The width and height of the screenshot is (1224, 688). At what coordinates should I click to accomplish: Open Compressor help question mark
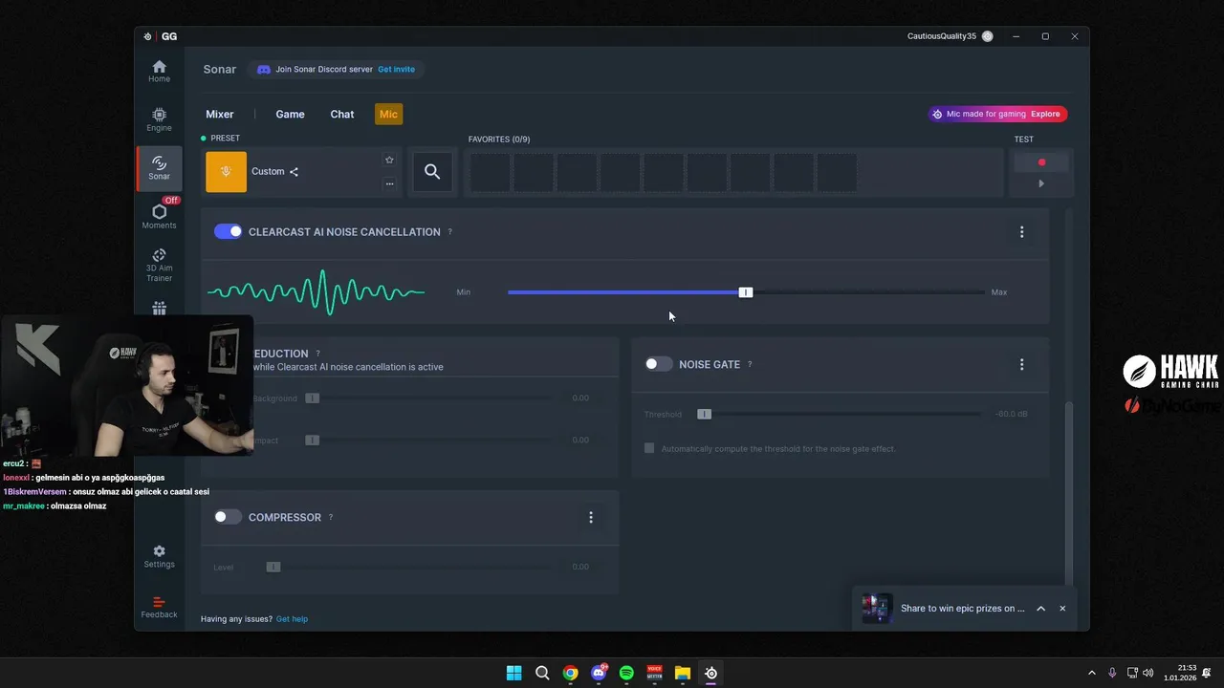[331, 517]
